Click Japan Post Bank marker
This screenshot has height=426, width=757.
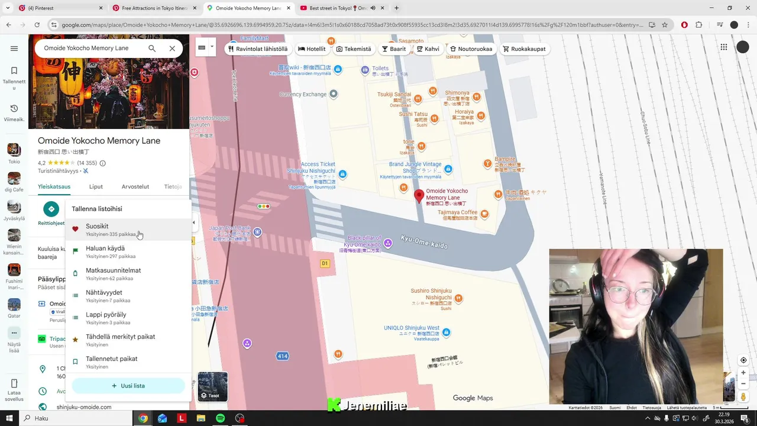pos(257,233)
